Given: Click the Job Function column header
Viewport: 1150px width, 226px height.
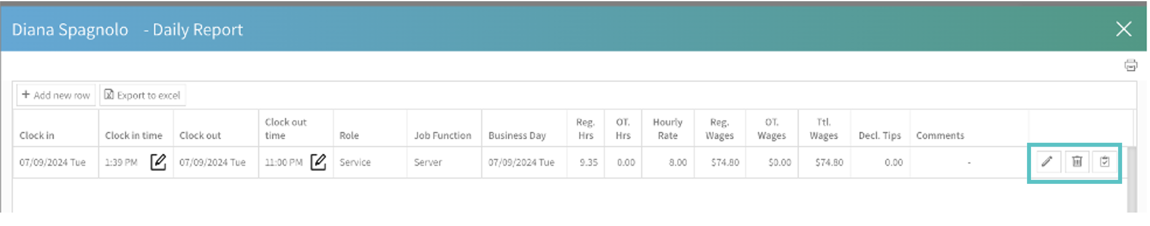Looking at the screenshot, I should pyautogui.click(x=443, y=136).
